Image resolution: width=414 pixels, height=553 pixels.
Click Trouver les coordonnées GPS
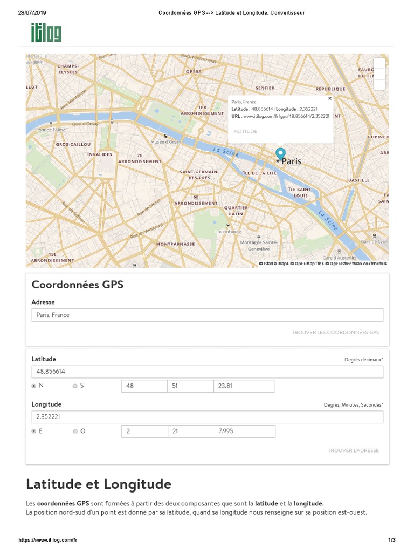tap(335, 333)
